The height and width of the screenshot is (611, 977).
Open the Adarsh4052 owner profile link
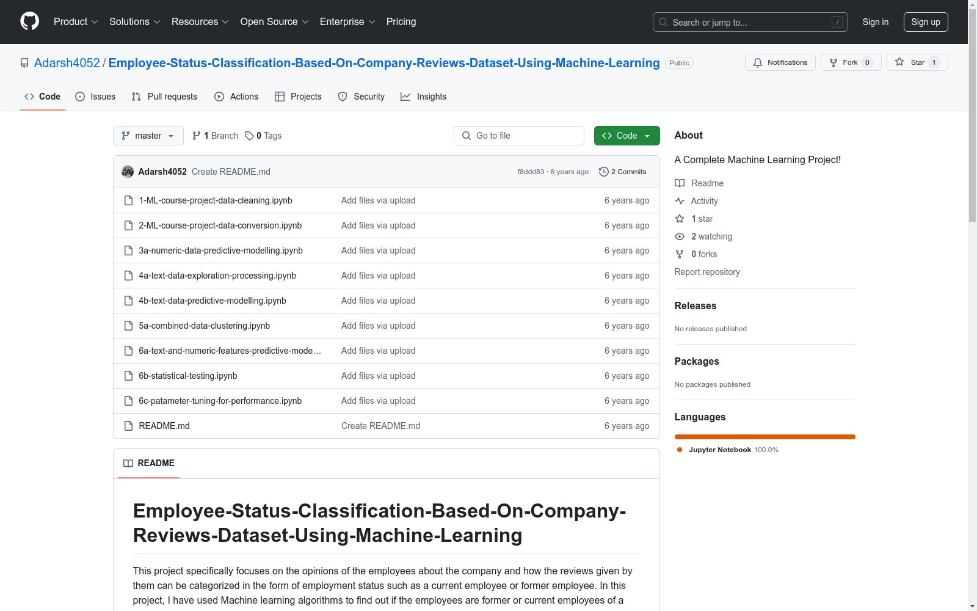67,63
